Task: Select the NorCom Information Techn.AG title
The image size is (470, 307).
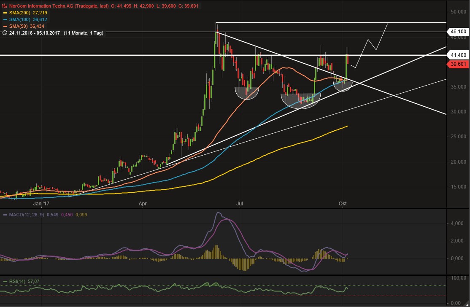Action: point(59,6)
